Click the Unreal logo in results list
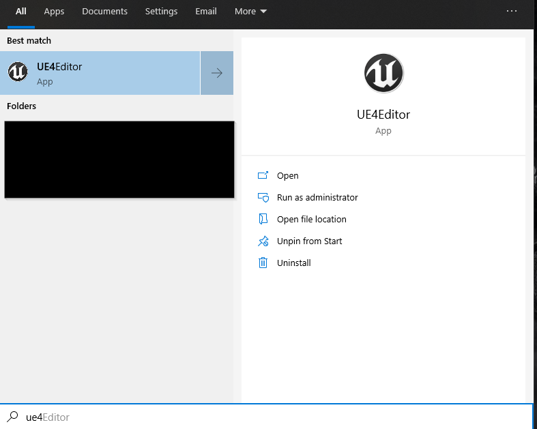This screenshot has height=429, width=537. pos(18,72)
